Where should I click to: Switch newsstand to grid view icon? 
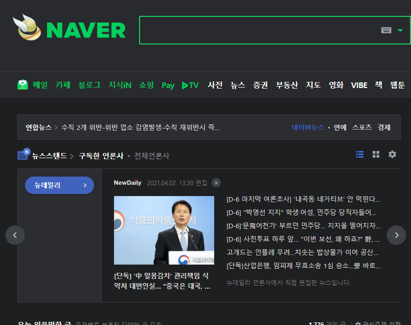click(376, 155)
